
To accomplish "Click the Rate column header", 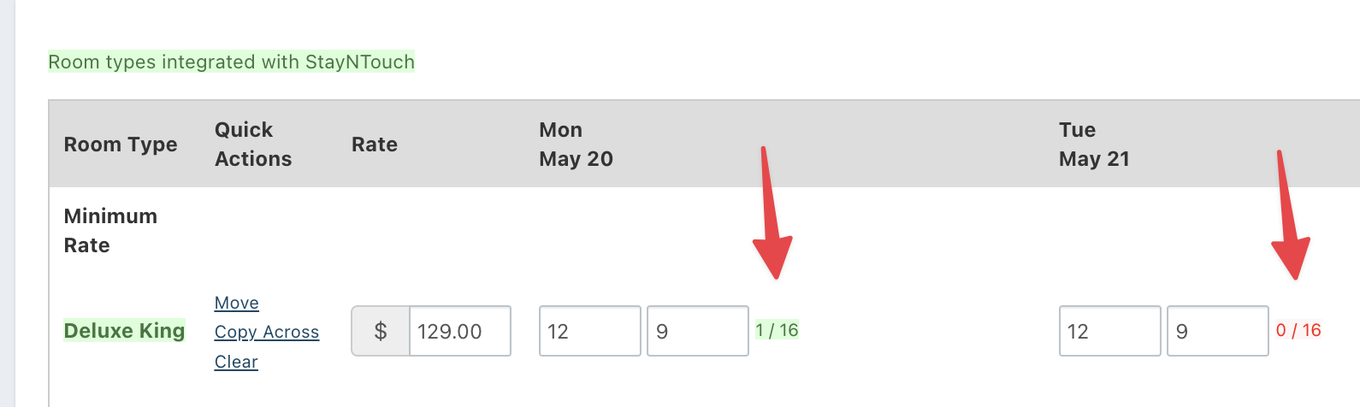I will pos(375,145).
